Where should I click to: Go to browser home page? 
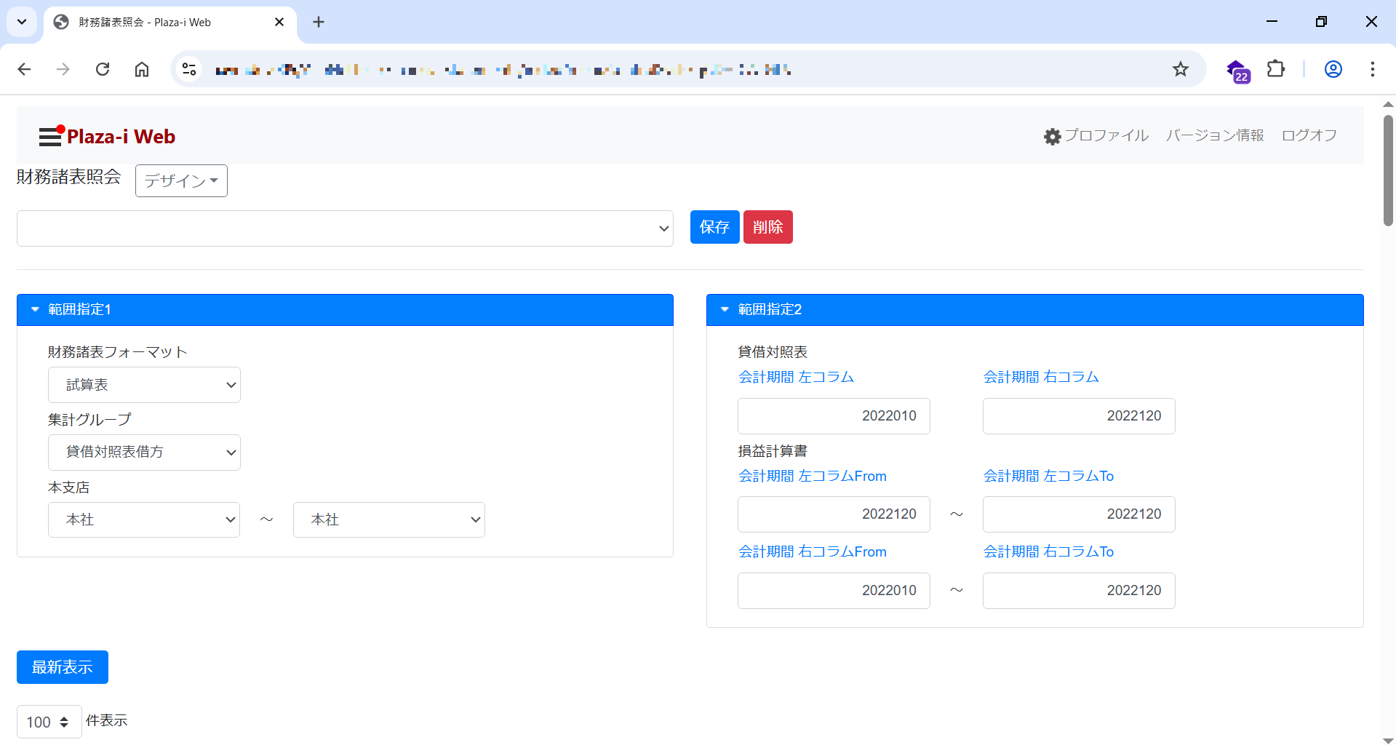pos(142,69)
